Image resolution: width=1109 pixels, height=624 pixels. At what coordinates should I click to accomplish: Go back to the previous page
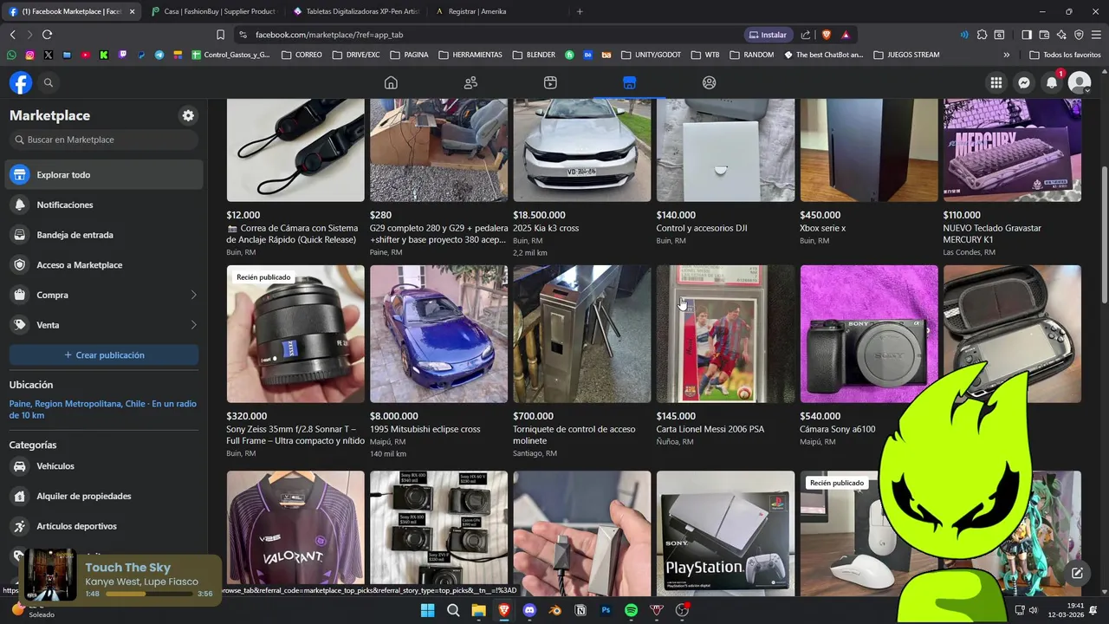coord(12,35)
